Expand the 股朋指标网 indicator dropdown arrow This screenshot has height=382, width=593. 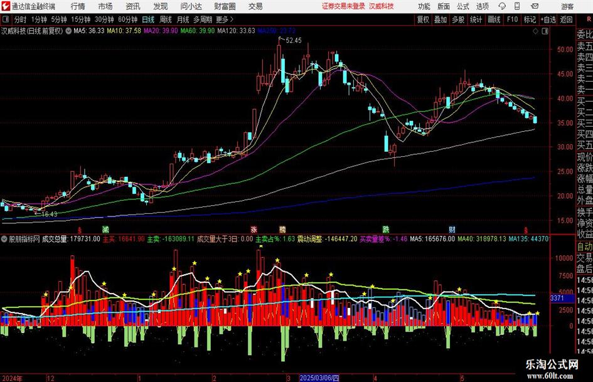coord(4,239)
